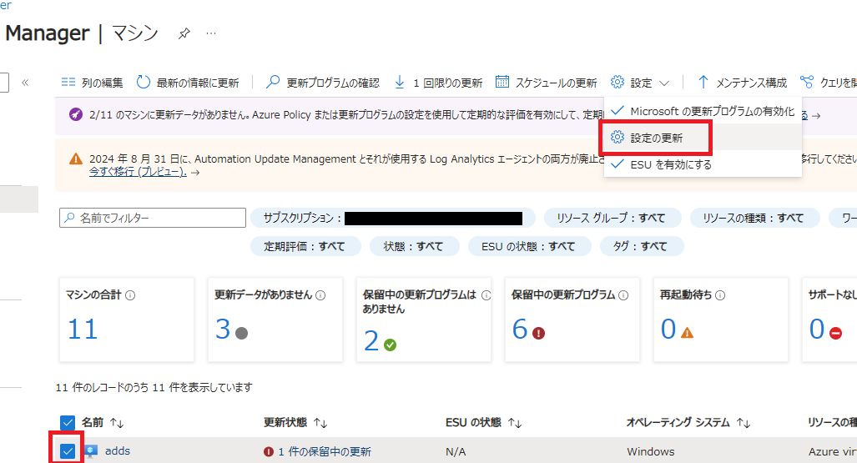
Task: Click the 今すぐ移行 (プレビュー) link
Action: pos(138,172)
